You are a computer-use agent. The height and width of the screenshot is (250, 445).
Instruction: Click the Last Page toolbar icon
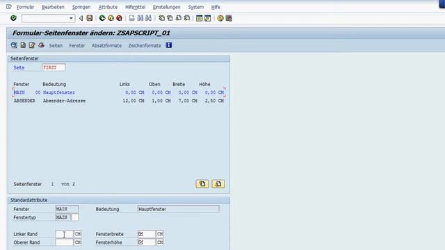pyautogui.click(x=187, y=18)
